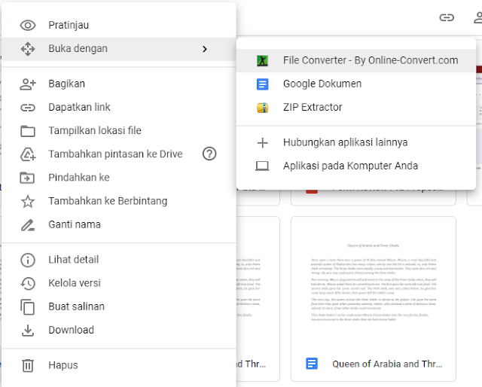Click the Google Dokumen blue icon in submenu
Screen dimensions: 482x387
click(x=263, y=84)
